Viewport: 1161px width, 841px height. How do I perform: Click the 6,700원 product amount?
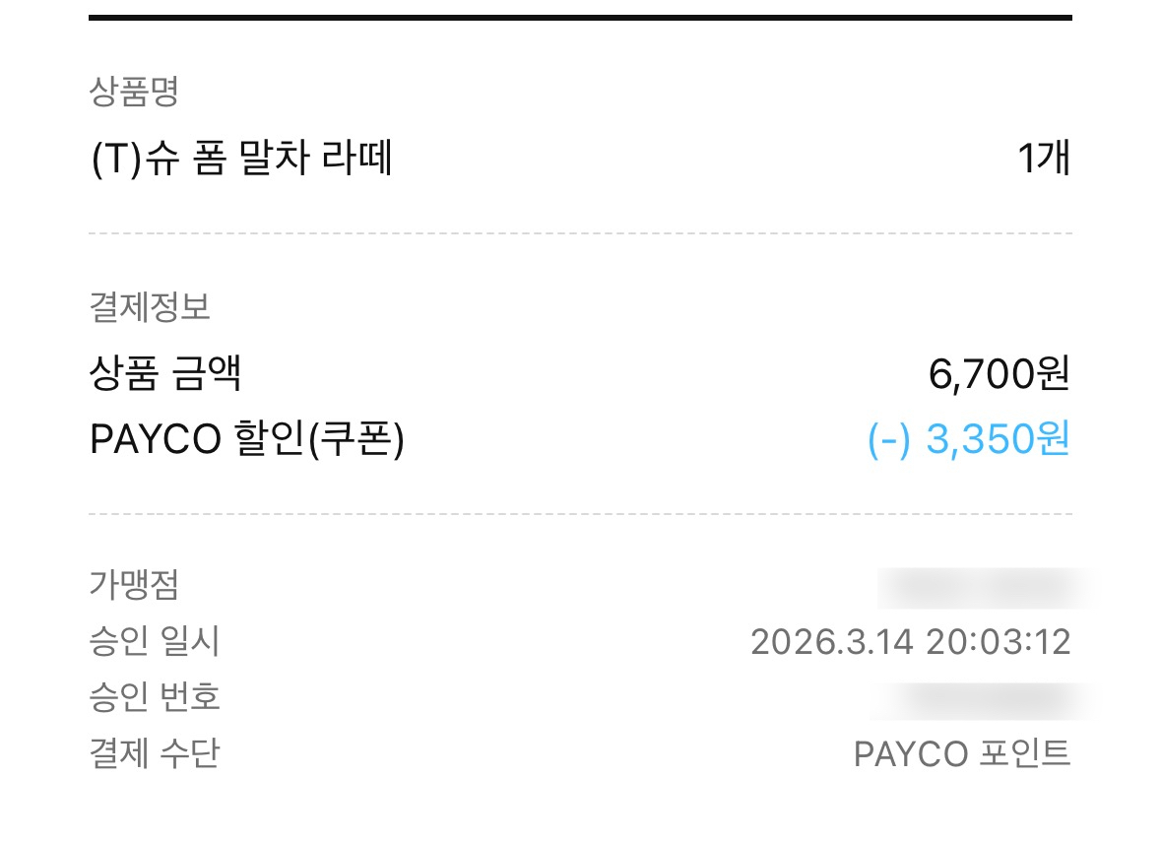pos(999,373)
